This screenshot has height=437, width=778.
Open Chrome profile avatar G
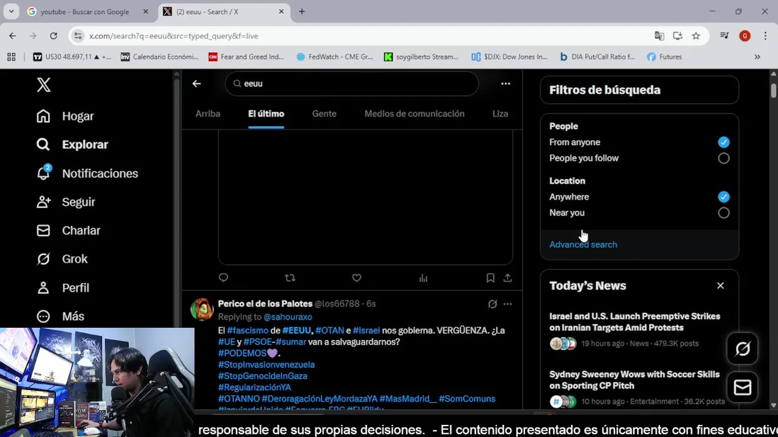(745, 36)
